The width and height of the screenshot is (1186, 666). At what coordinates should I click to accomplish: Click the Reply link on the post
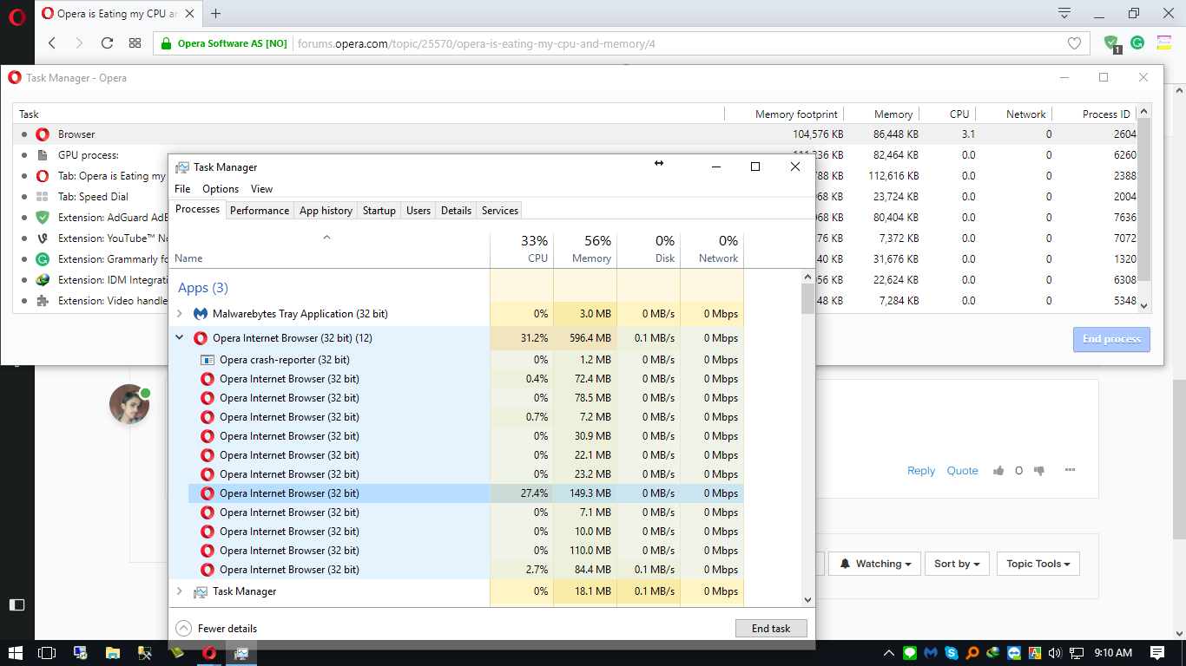[x=920, y=470]
